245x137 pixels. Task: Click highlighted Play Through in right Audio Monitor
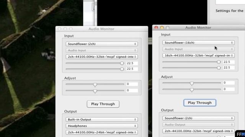tap(200, 103)
